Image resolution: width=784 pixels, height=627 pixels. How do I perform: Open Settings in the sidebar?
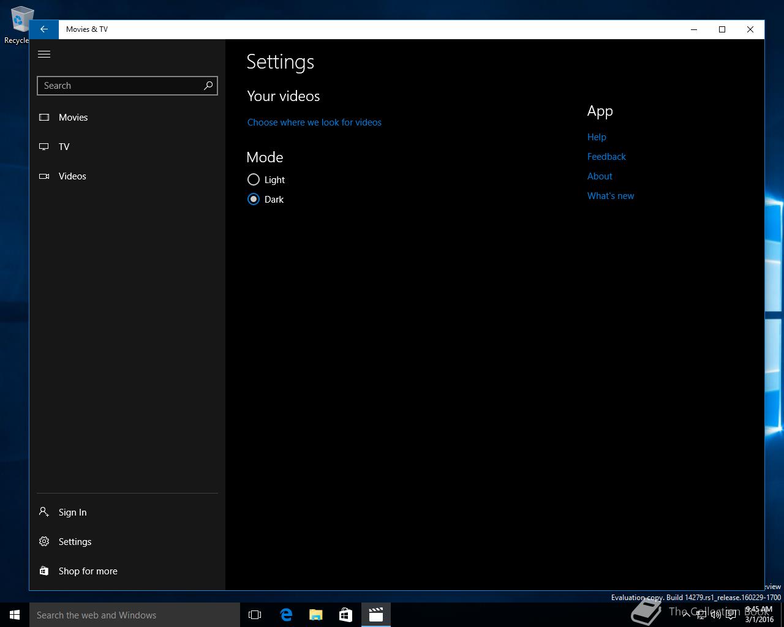coord(127,542)
